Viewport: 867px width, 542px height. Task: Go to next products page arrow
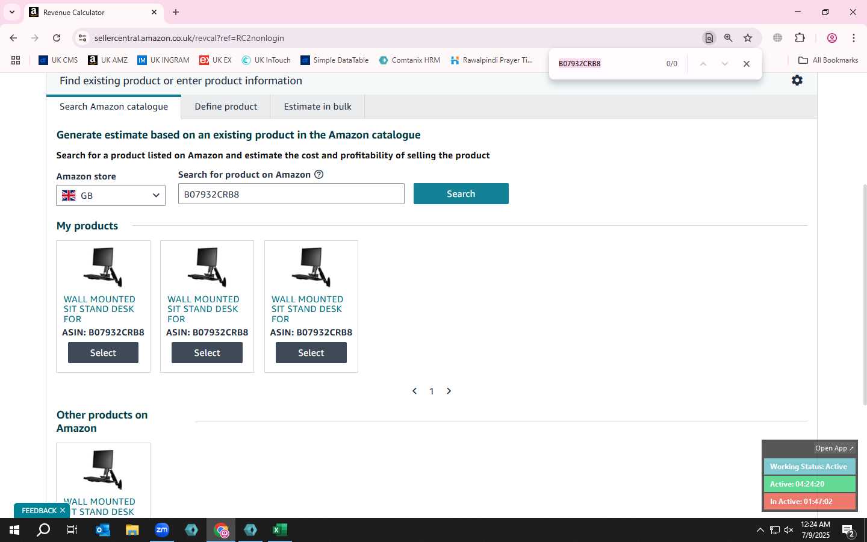coord(449,391)
